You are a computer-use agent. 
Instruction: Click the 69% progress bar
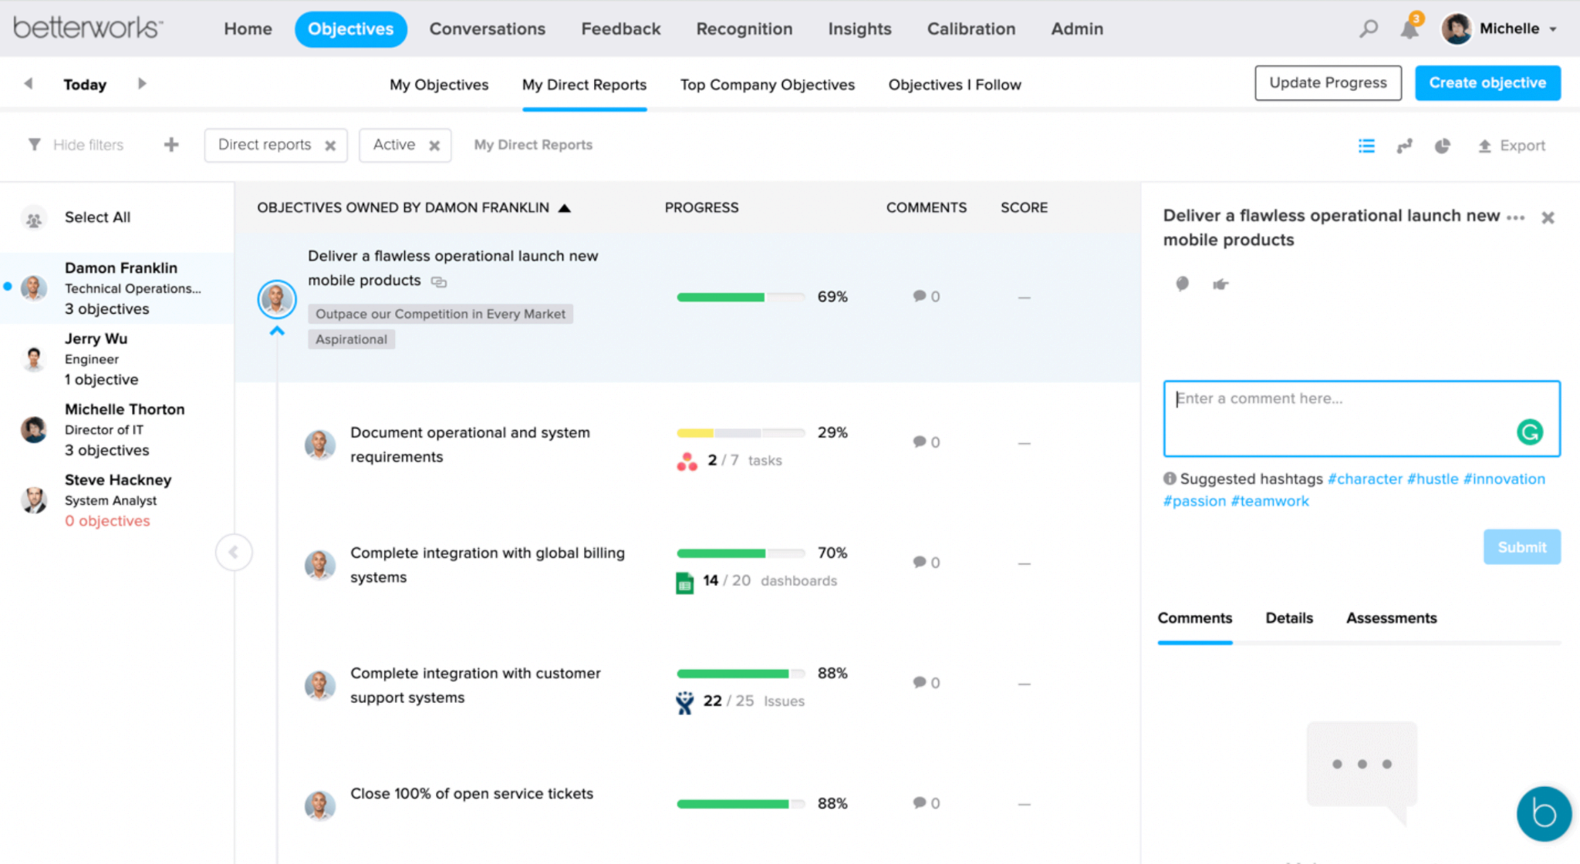click(741, 298)
